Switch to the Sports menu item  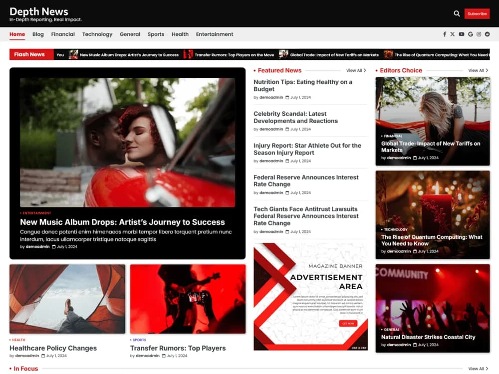[x=156, y=34]
